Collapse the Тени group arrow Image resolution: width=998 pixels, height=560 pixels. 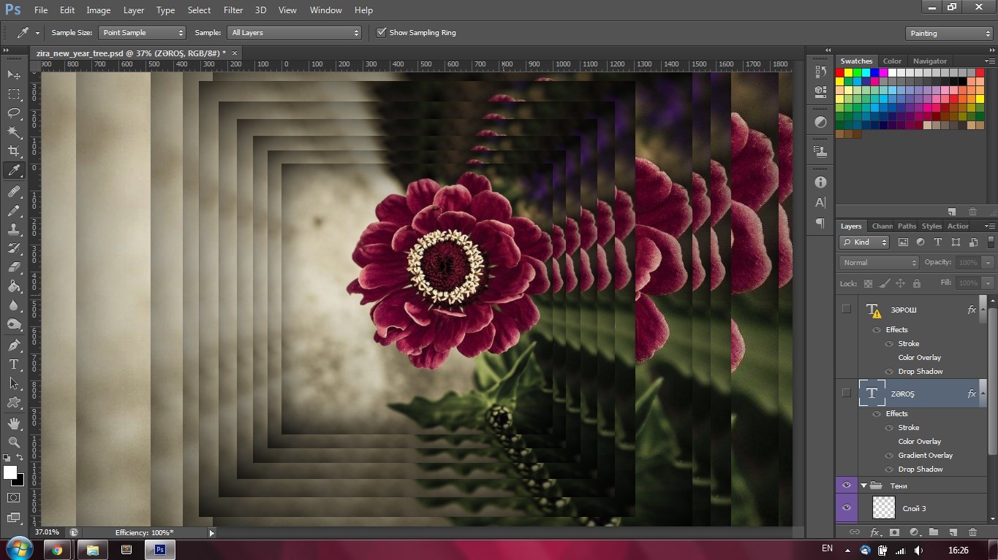pos(863,486)
